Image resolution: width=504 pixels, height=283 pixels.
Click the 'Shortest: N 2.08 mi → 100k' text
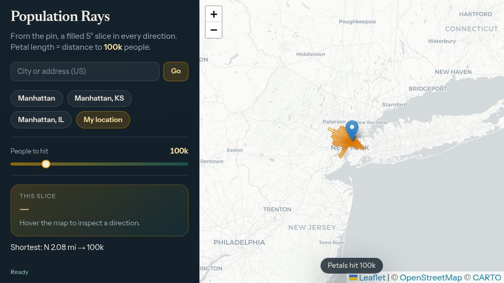click(x=57, y=247)
